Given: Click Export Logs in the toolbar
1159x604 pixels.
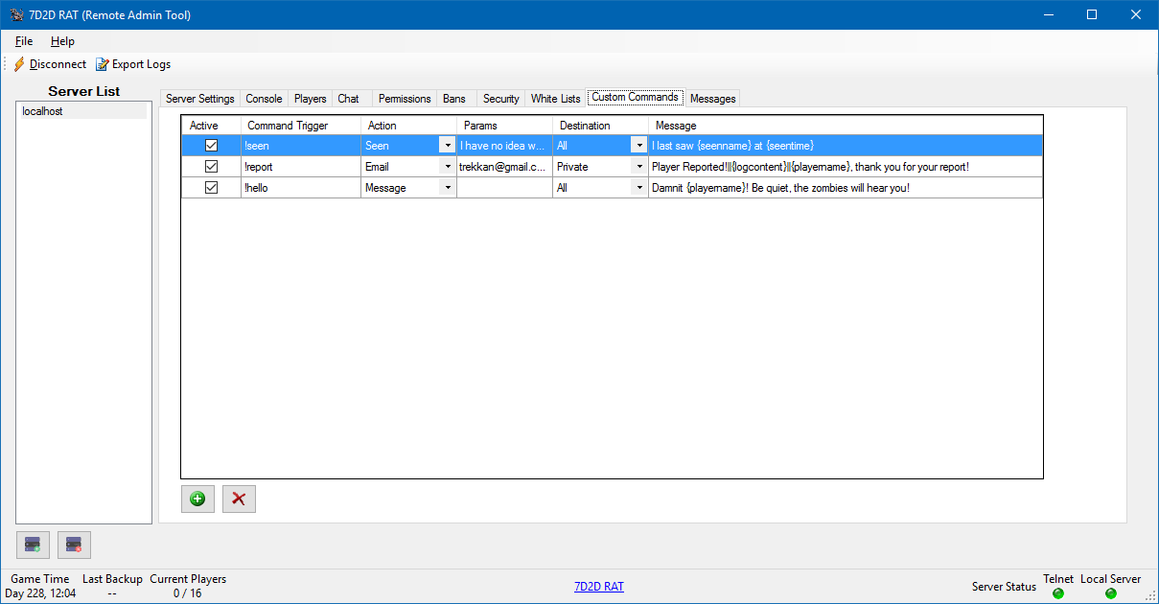Looking at the screenshot, I should click(x=133, y=64).
